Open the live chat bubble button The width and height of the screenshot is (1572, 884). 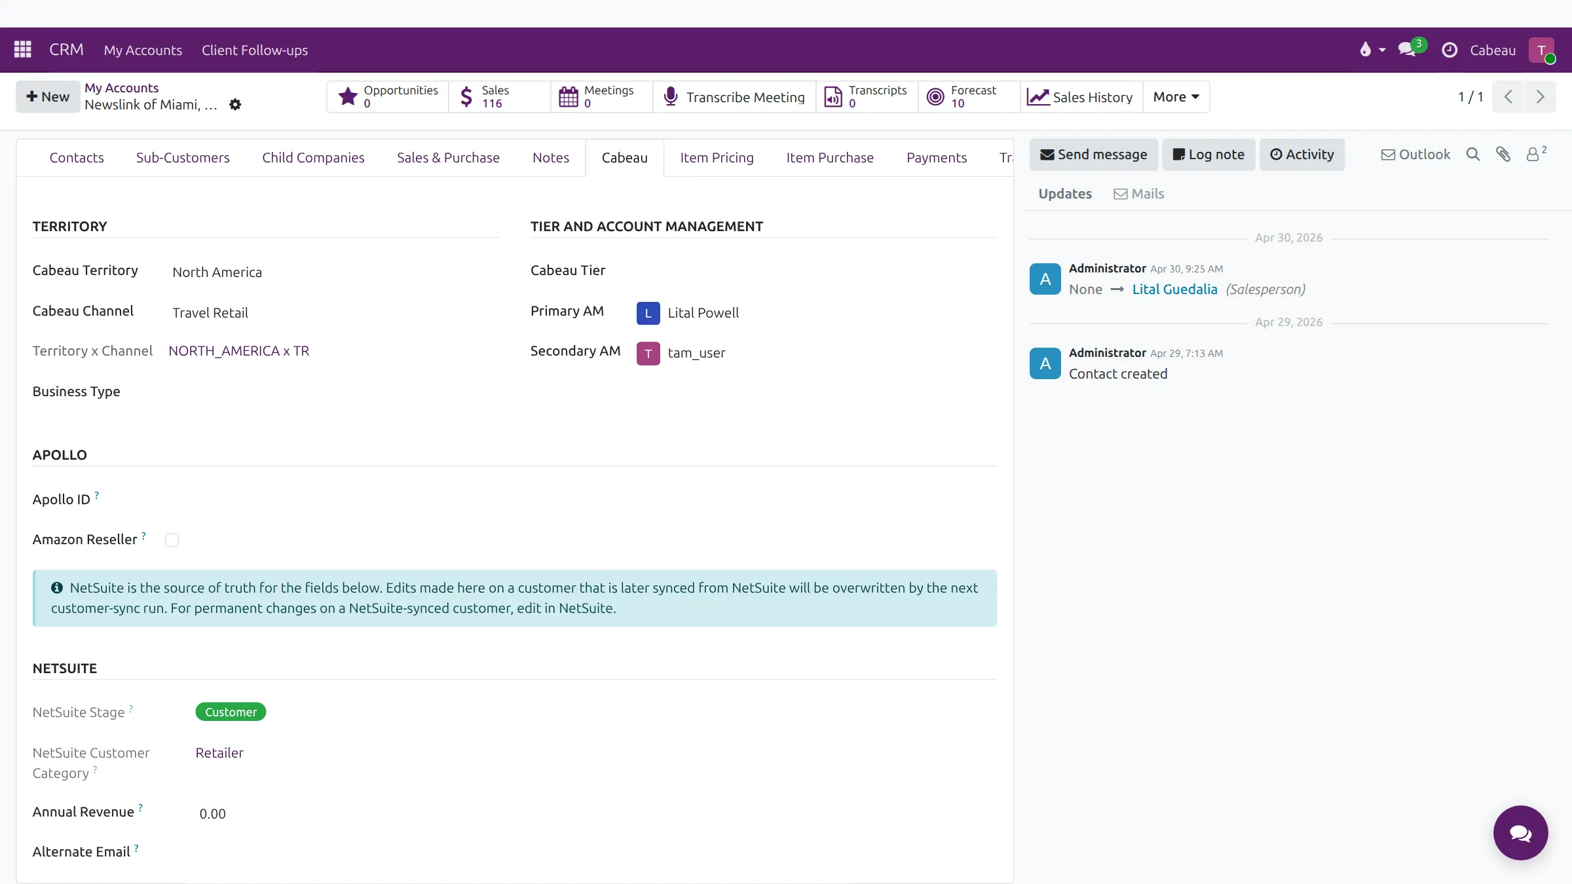[x=1520, y=833]
